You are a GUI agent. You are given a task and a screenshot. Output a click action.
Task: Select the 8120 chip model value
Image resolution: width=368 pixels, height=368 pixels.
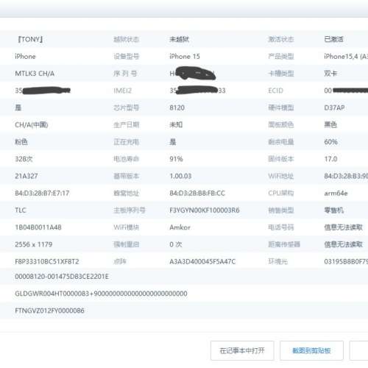(x=177, y=107)
